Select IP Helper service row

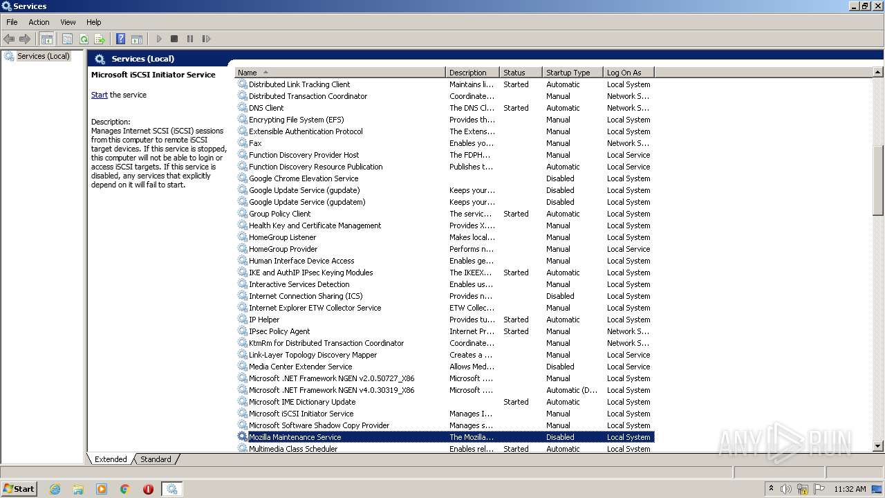point(445,320)
